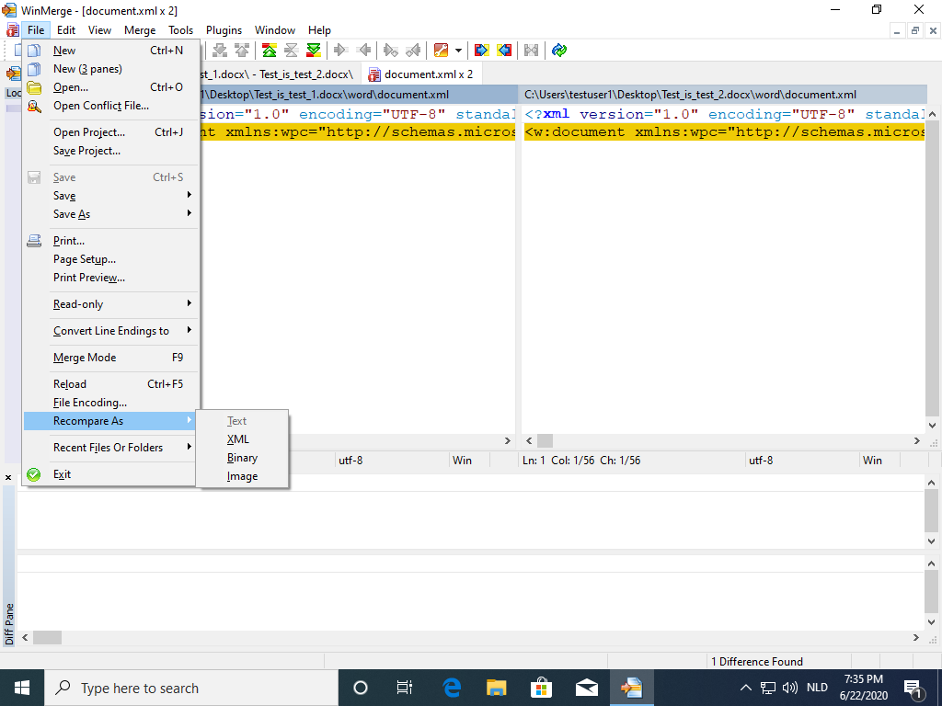Toggle Merge Mode in File menu
942x706 pixels.
[111, 358]
